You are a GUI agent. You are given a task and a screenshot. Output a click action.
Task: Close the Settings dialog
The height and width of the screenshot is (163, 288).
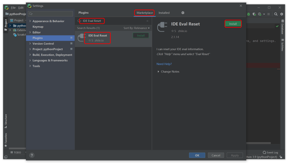coord(241,6)
